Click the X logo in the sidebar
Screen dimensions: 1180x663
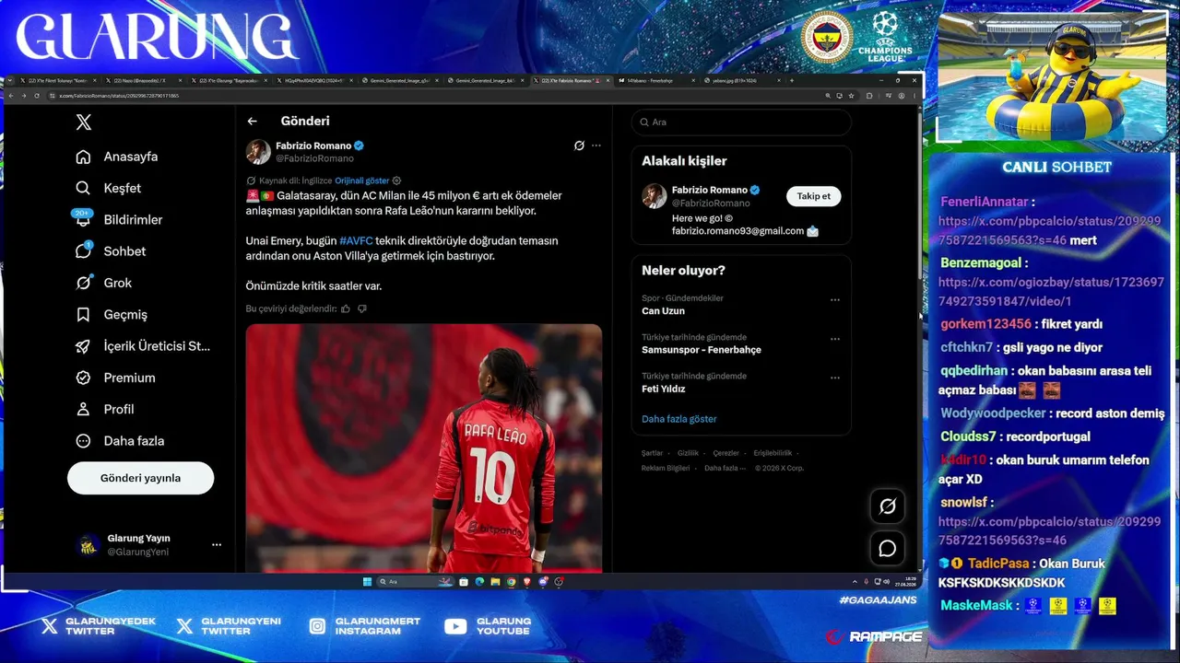pyautogui.click(x=84, y=122)
